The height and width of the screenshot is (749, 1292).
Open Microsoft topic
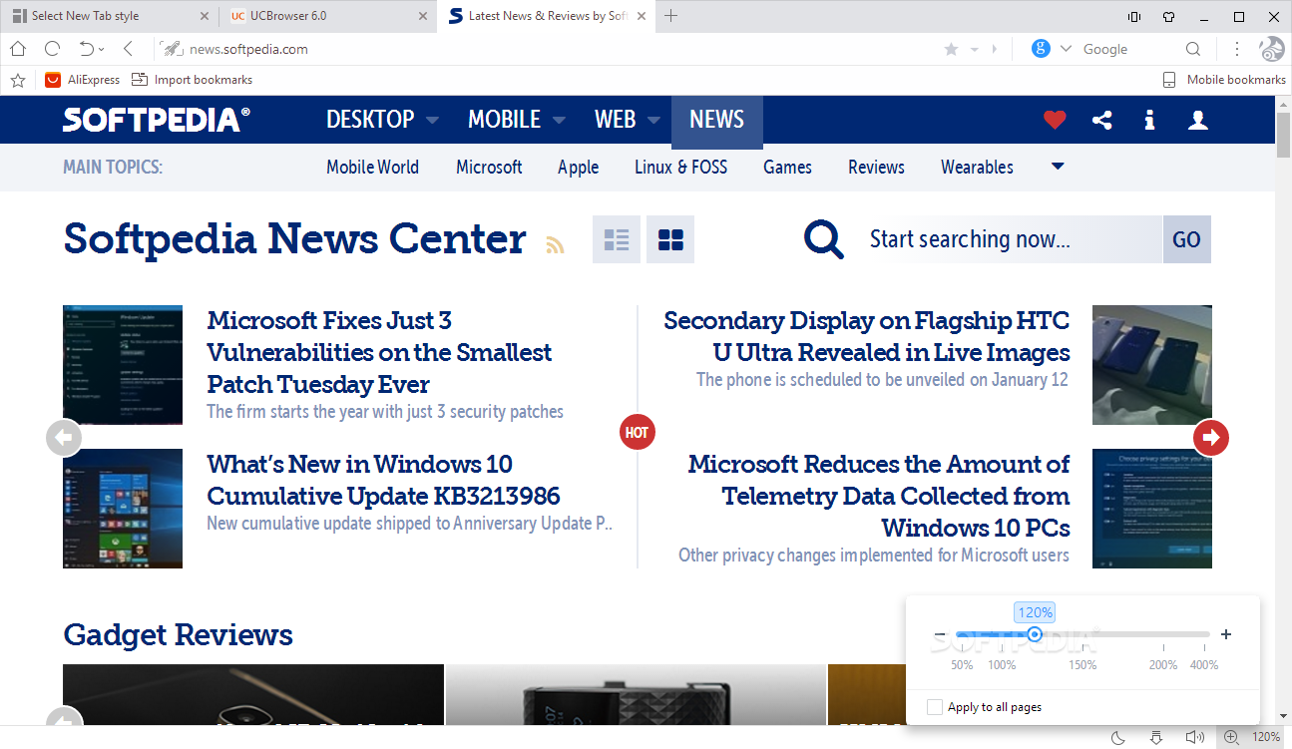tap(489, 167)
